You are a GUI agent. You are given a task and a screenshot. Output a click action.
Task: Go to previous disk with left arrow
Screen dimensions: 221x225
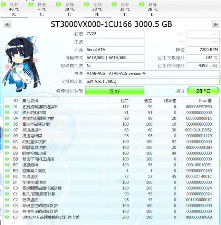(x=7, y=24)
